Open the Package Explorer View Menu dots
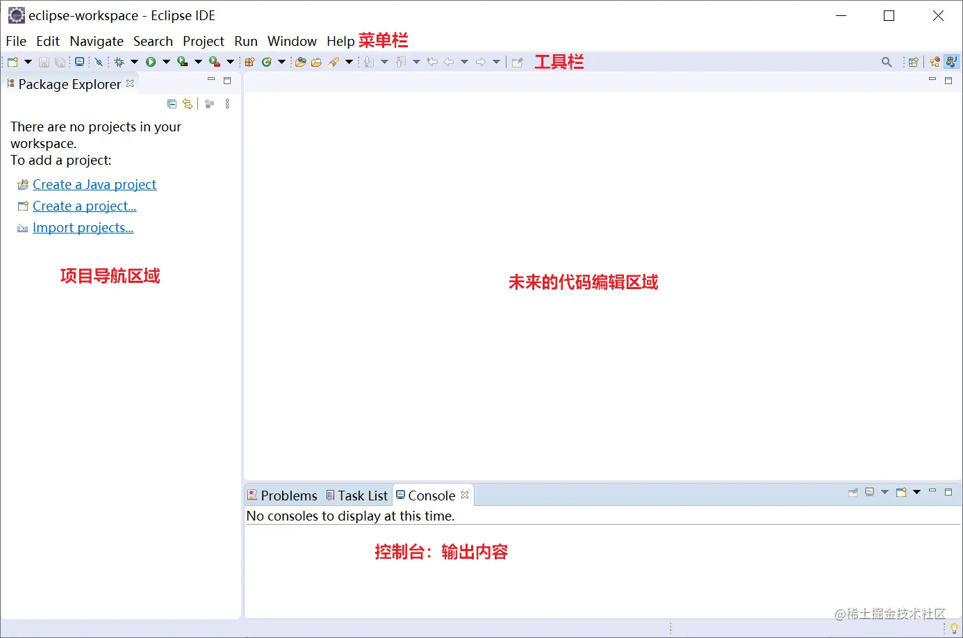963x638 pixels. [227, 104]
